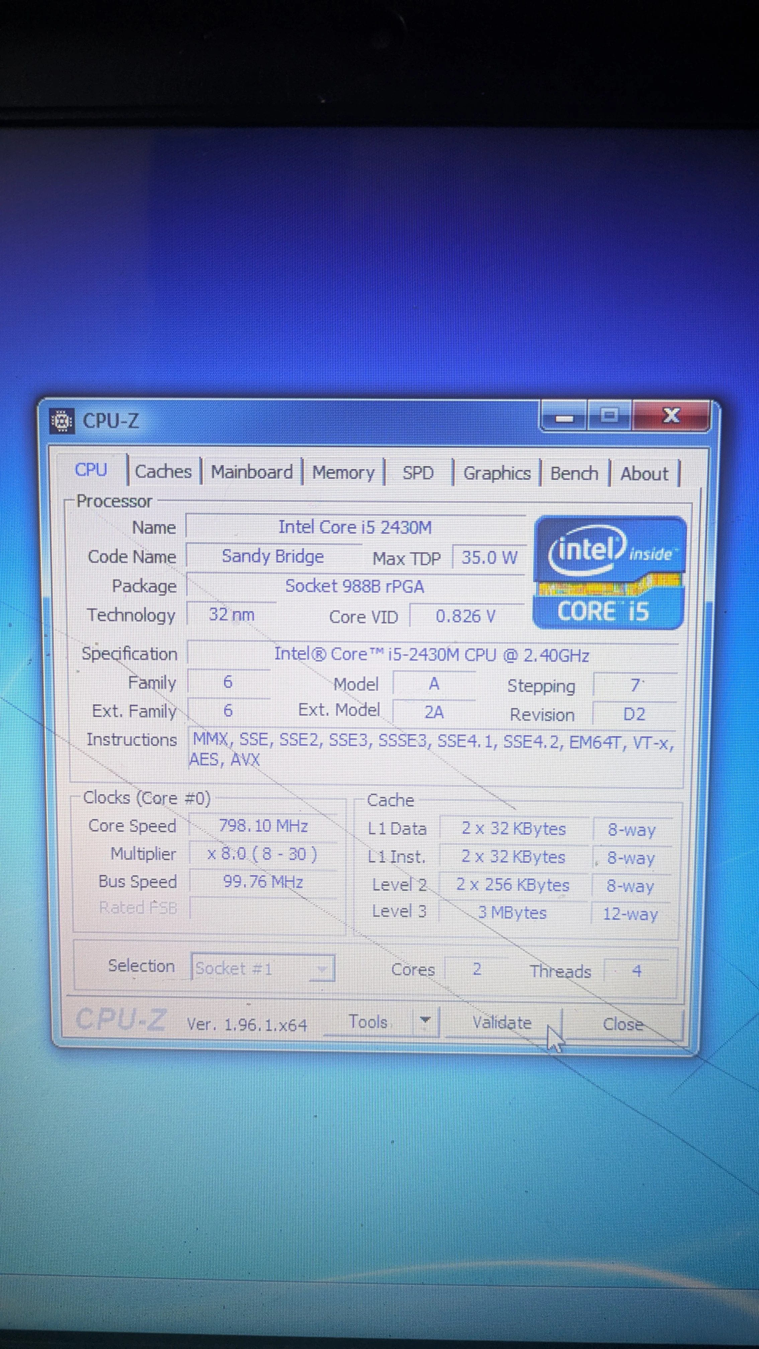Close the CPU-Z window with X
759x1349 pixels.
671,416
